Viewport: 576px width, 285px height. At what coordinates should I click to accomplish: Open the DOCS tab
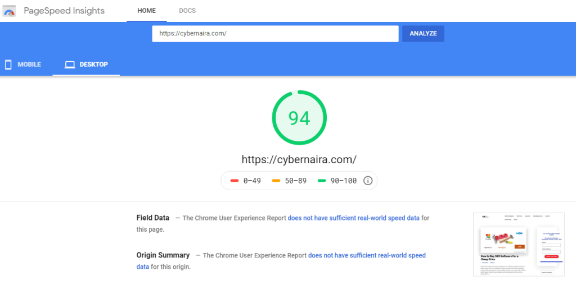tap(187, 11)
